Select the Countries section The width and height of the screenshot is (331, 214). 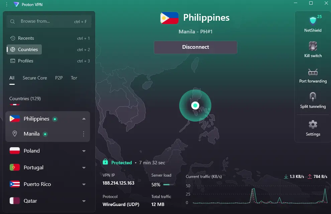24,49
